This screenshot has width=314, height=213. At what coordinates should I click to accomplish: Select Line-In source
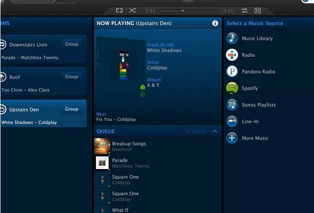pos(250,122)
